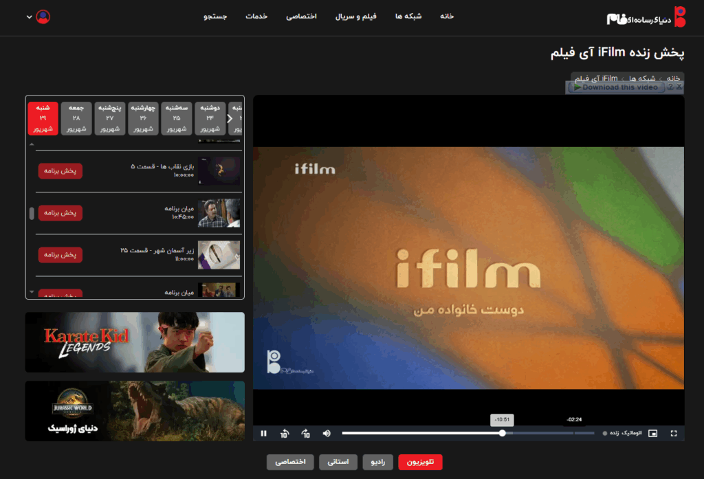Open the شبکه ها (Channels) menu
This screenshot has height=479, width=704.
(x=408, y=16)
